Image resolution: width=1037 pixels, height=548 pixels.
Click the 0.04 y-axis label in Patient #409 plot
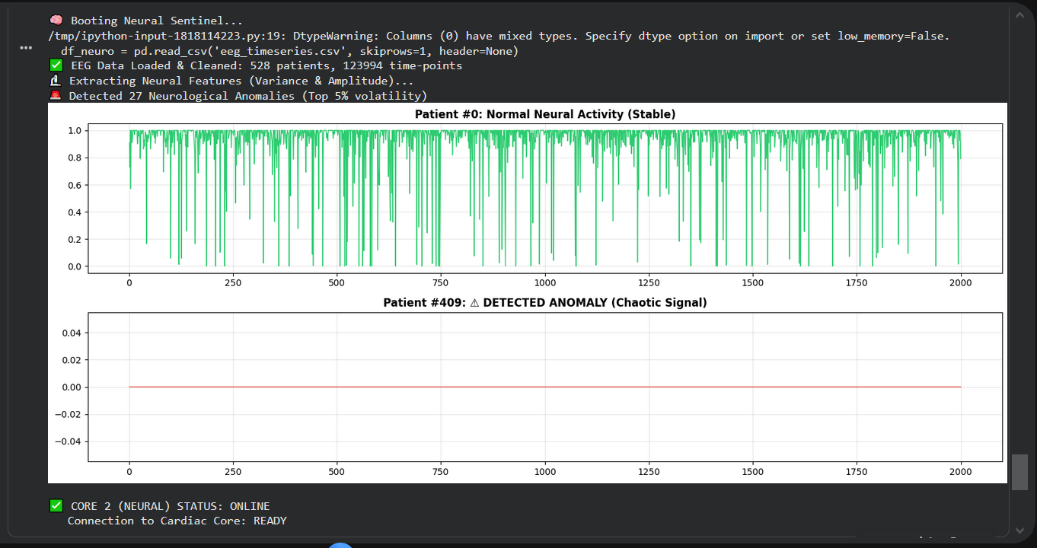tap(70, 333)
